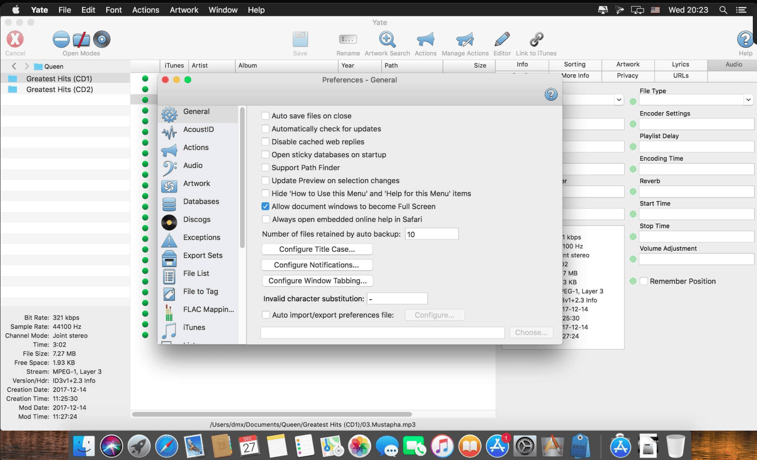
Task: Click the Save toolbar icon
Action: pyautogui.click(x=300, y=40)
